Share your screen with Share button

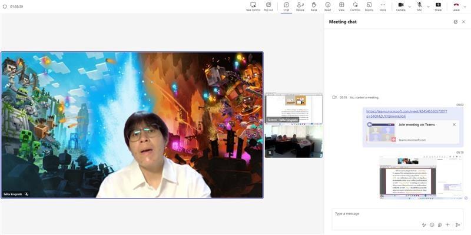pos(438,6)
